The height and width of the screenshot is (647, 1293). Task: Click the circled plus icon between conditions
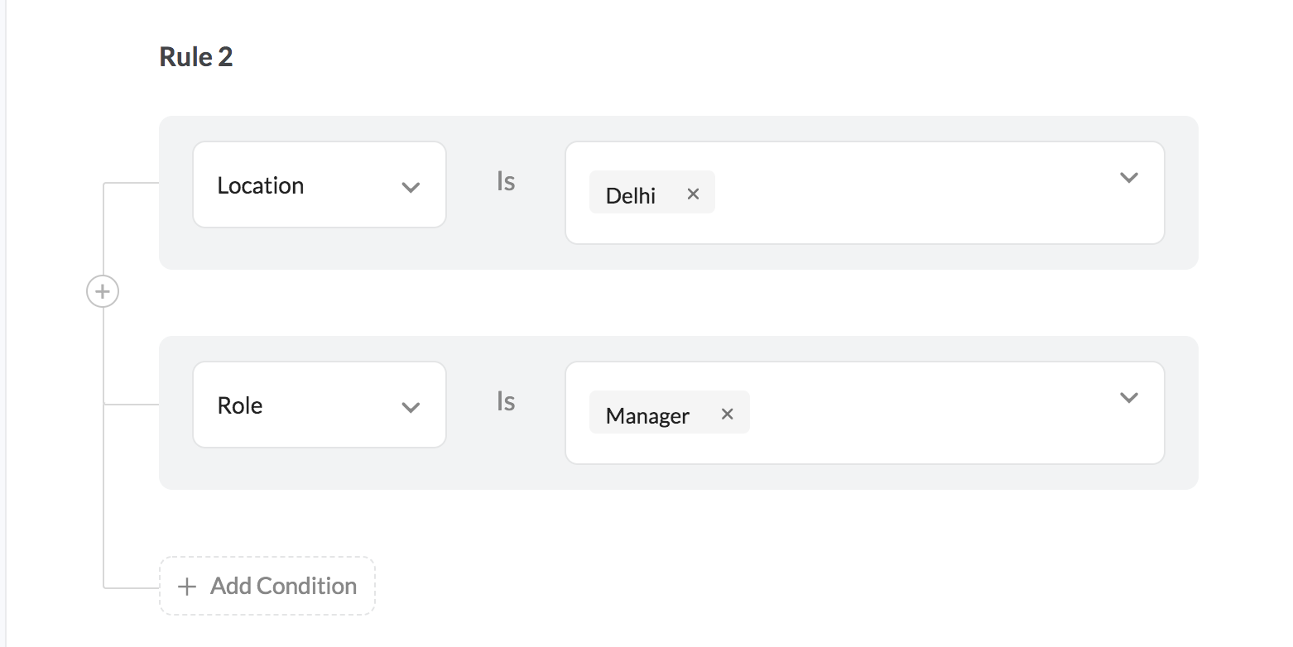point(103,291)
